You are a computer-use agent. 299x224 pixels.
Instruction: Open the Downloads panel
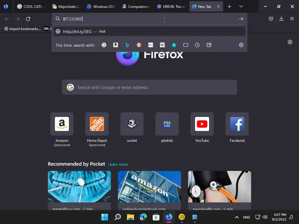click(x=281, y=19)
